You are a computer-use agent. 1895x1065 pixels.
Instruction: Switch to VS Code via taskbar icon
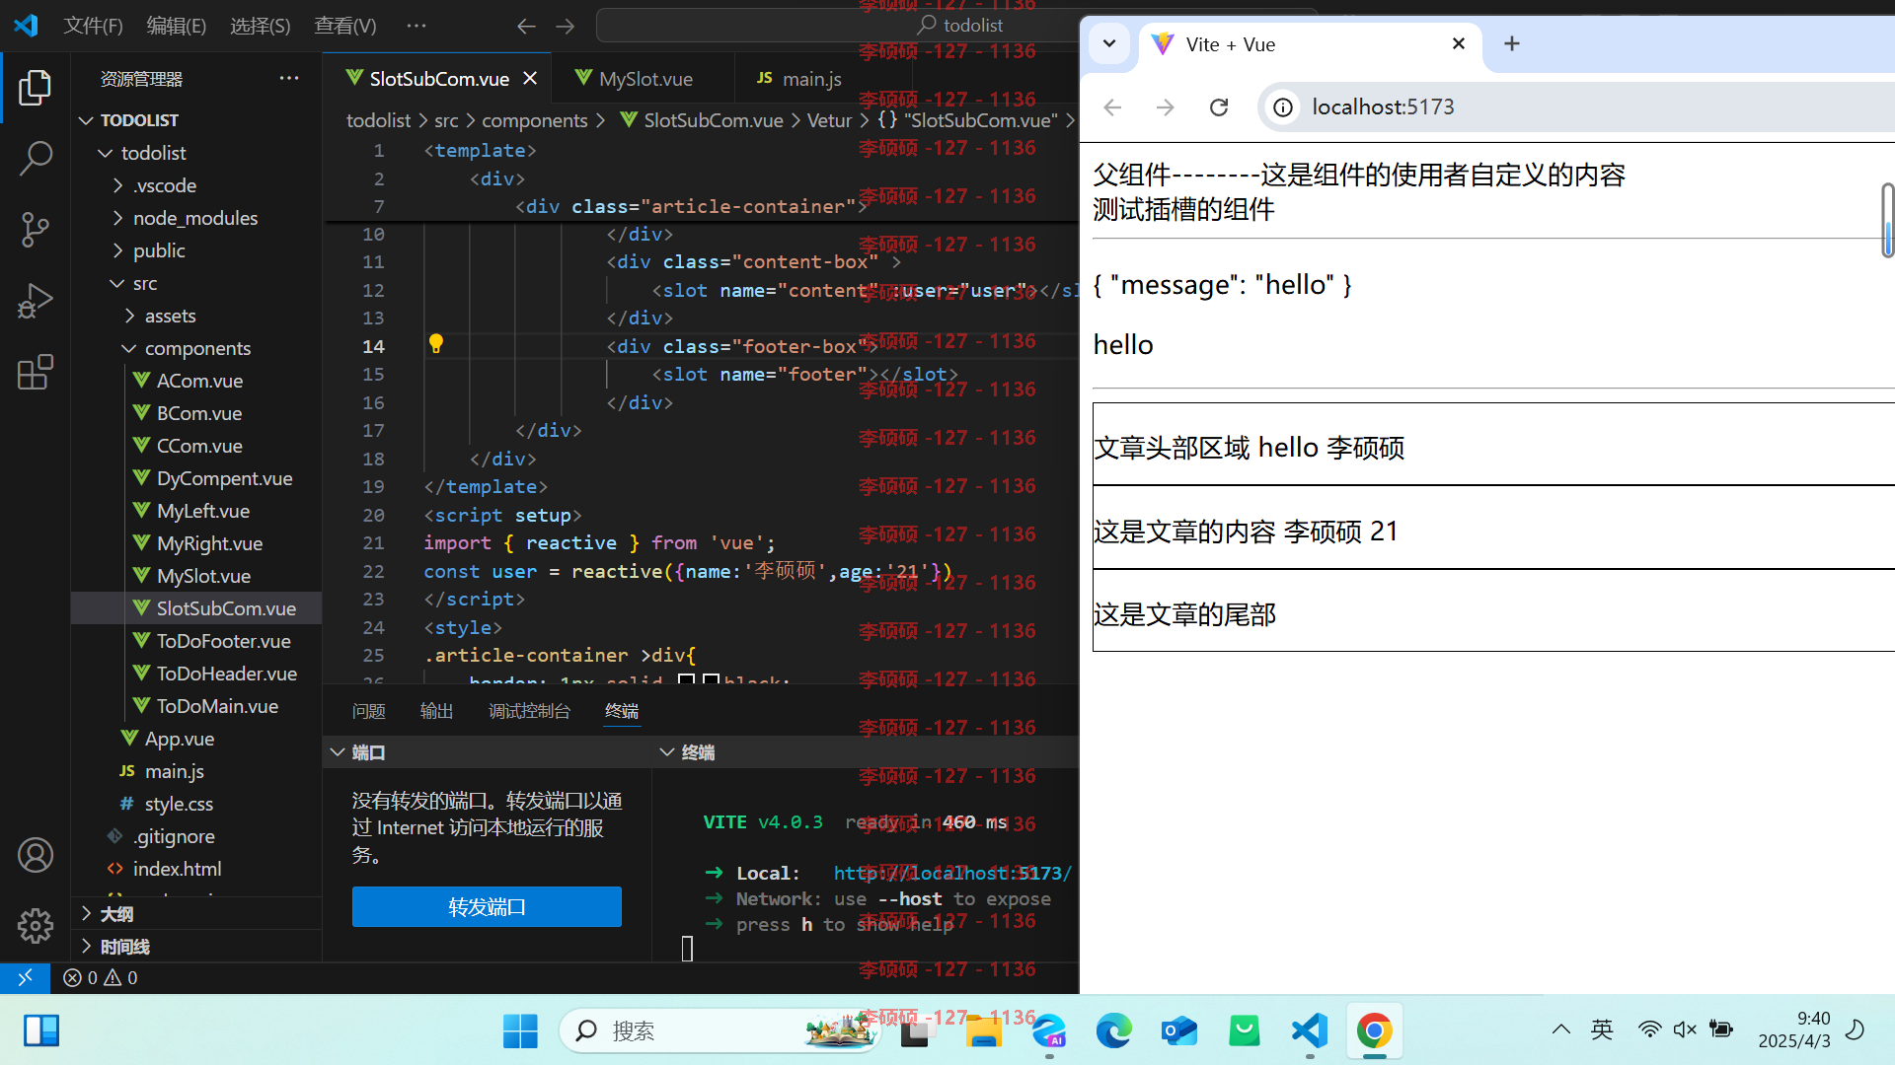pos(1310,1030)
